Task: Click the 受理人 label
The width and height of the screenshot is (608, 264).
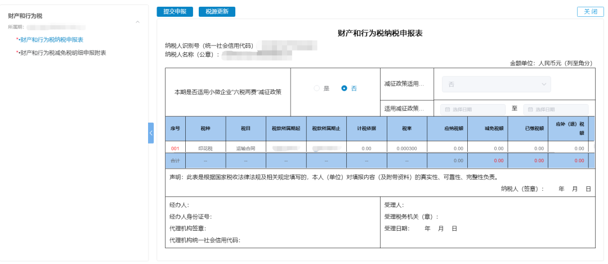Action: pos(394,205)
